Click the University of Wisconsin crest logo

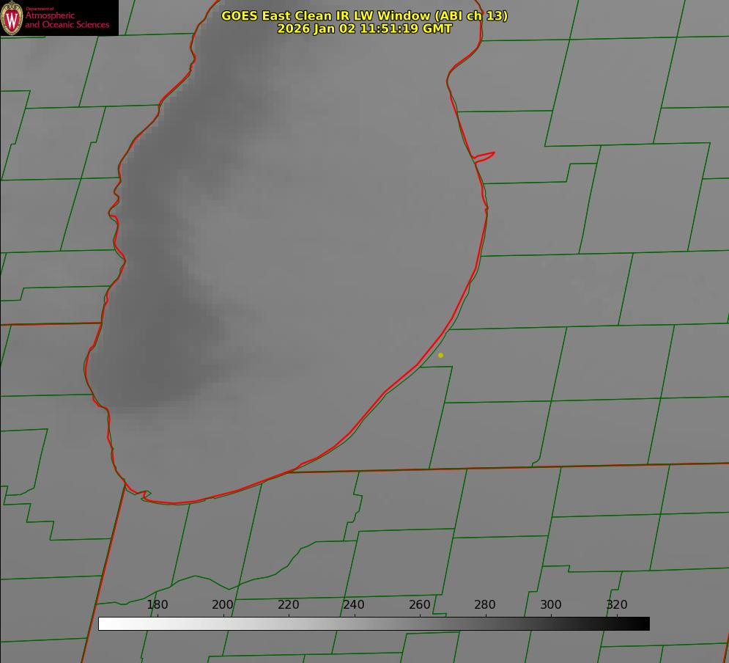pyautogui.click(x=12, y=18)
